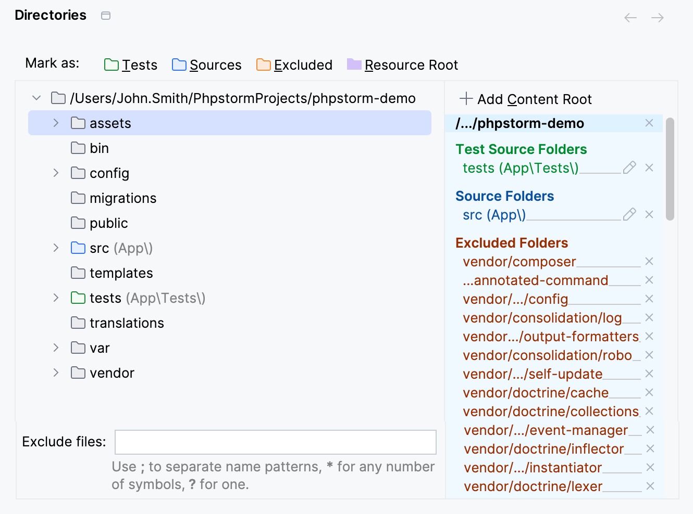Click the blue Sources folder icon
693x514 pixels.
click(x=179, y=64)
